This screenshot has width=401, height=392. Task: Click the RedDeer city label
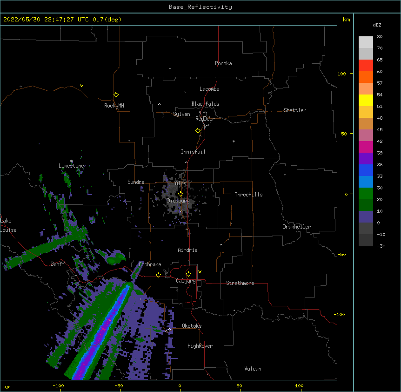205,119
